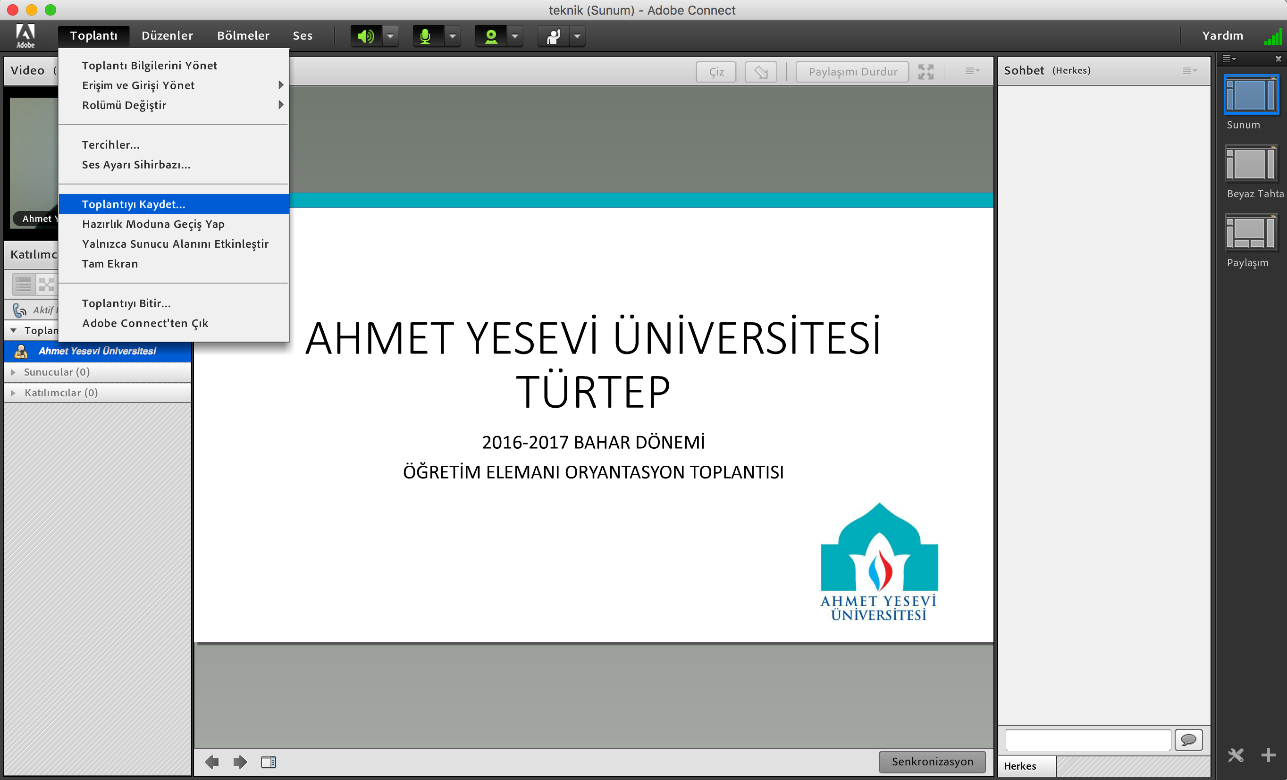This screenshot has height=780, width=1287.
Task: Click the pointer arrow tool icon
Action: (761, 72)
